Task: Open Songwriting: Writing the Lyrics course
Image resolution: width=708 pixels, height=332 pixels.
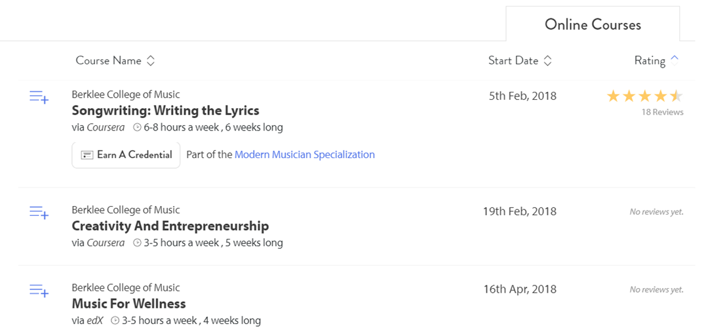Action: tap(165, 110)
